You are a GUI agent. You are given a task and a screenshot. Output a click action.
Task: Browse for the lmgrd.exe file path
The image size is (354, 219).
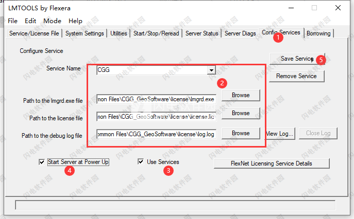tap(241, 95)
